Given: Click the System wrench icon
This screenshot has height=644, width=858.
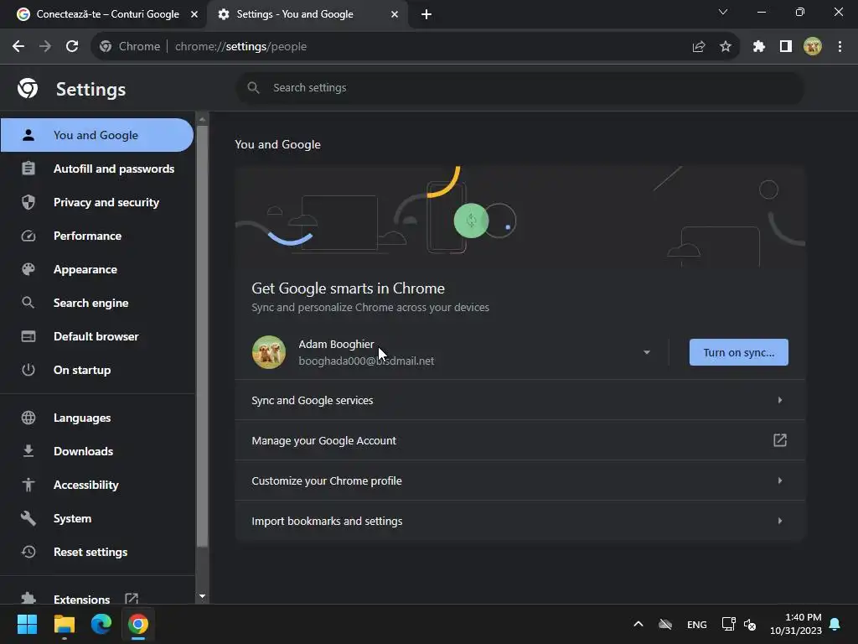Looking at the screenshot, I should [28, 518].
